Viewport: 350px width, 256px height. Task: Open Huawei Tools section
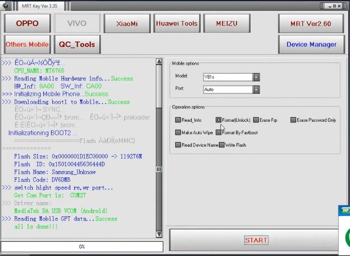pyautogui.click(x=177, y=23)
